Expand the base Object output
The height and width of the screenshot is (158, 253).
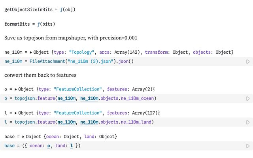point(23,137)
